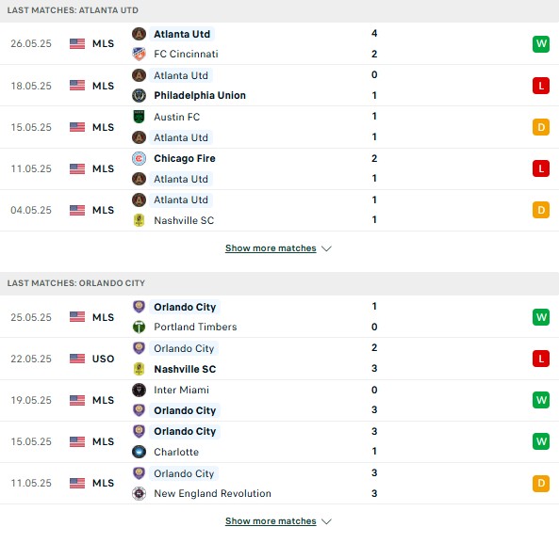
Task: Expand more Atlanta Utd matches
Action: click(271, 248)
